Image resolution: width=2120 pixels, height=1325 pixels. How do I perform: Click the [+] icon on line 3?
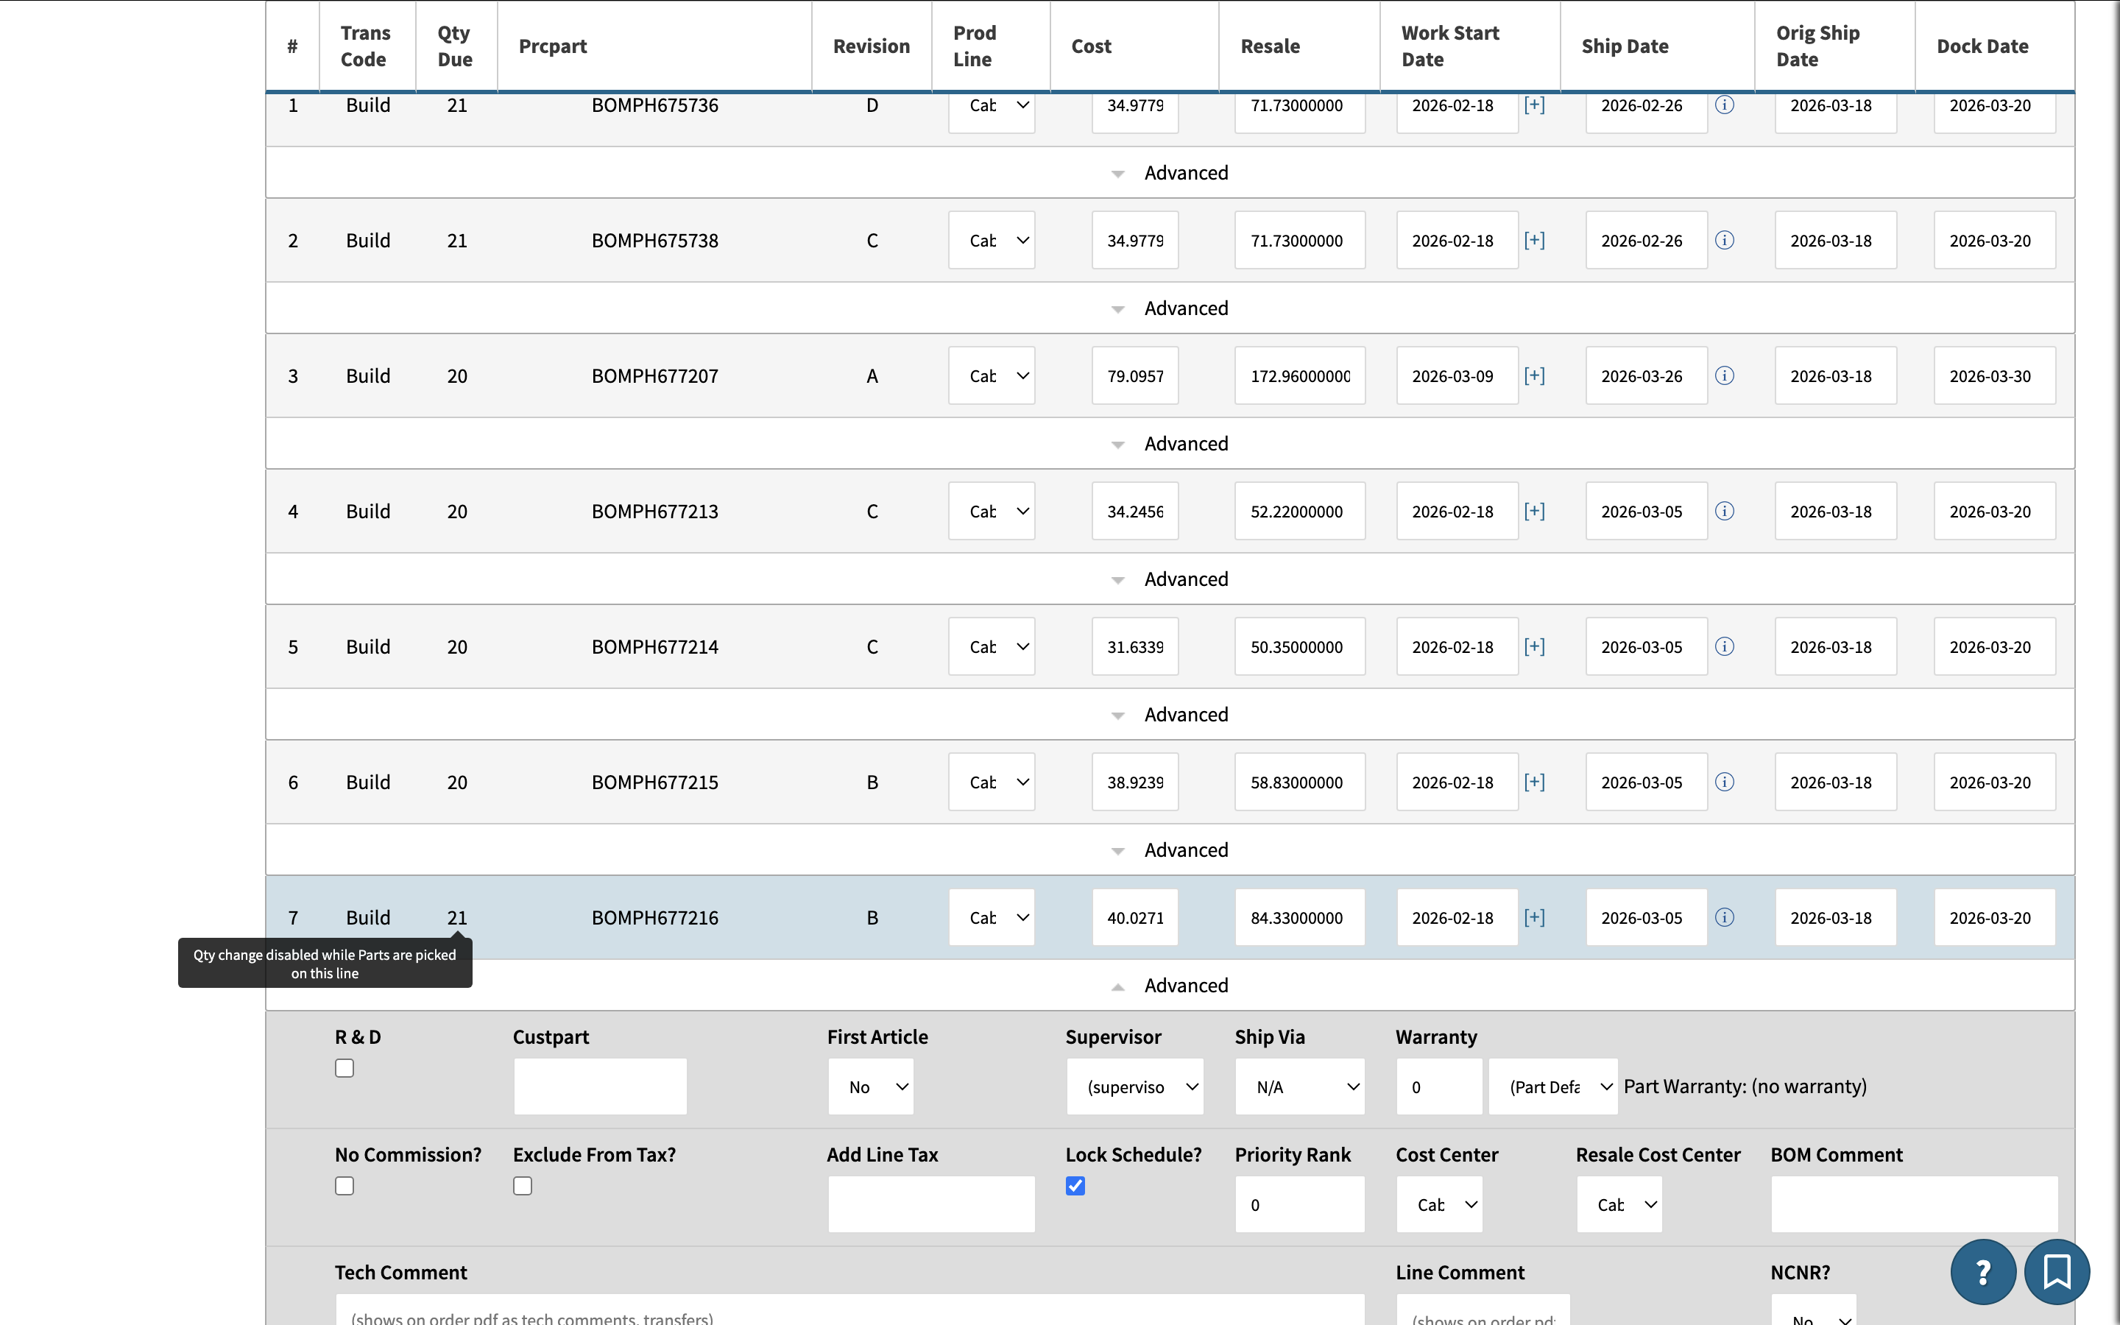coord(1534,376)
